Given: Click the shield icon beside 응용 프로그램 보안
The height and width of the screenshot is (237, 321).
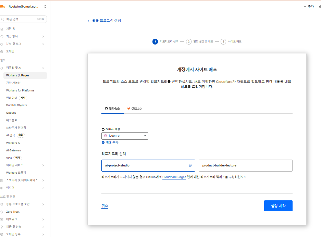Looking at the screenshot, I should pos(2,204).
